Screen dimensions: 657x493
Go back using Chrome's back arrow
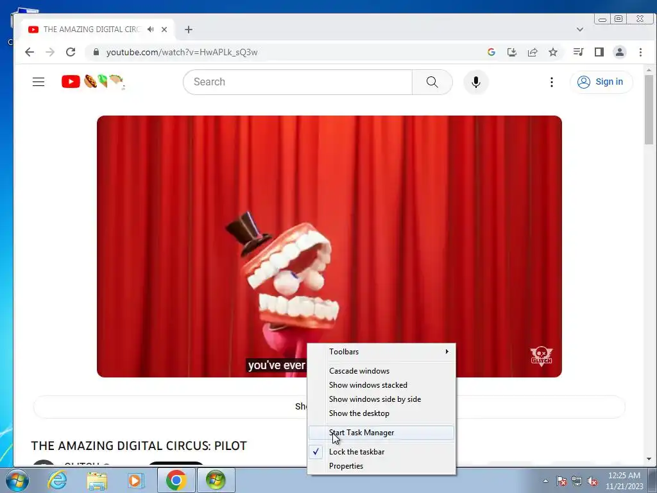[30, 52]
